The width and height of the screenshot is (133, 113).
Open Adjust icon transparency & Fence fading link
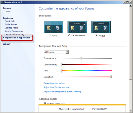pyautogui.click(x=63, y=92)
